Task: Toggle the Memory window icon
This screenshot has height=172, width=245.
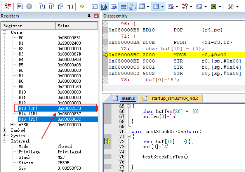Action: point(156,7)
